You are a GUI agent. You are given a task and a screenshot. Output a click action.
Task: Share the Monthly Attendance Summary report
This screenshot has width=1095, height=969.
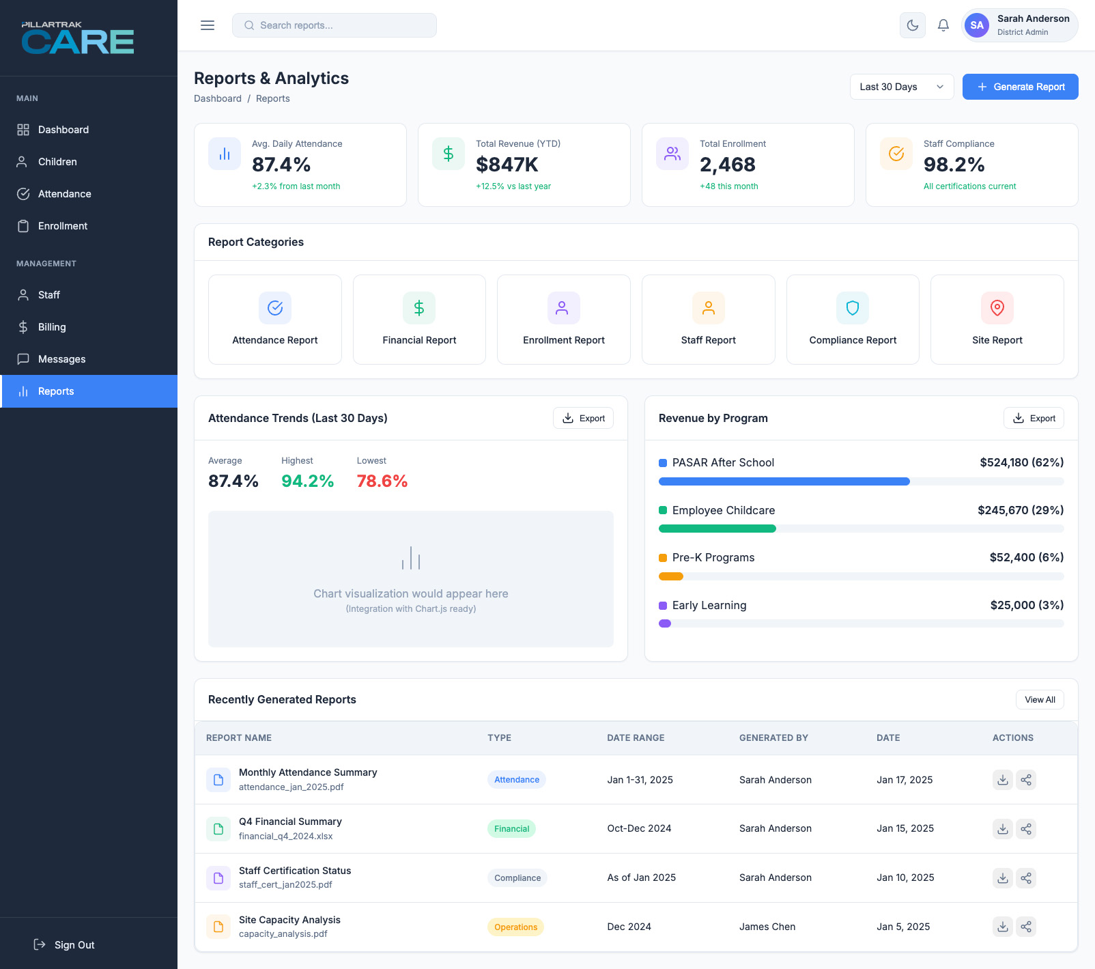pyautogui.click(x=1026, y=779)
